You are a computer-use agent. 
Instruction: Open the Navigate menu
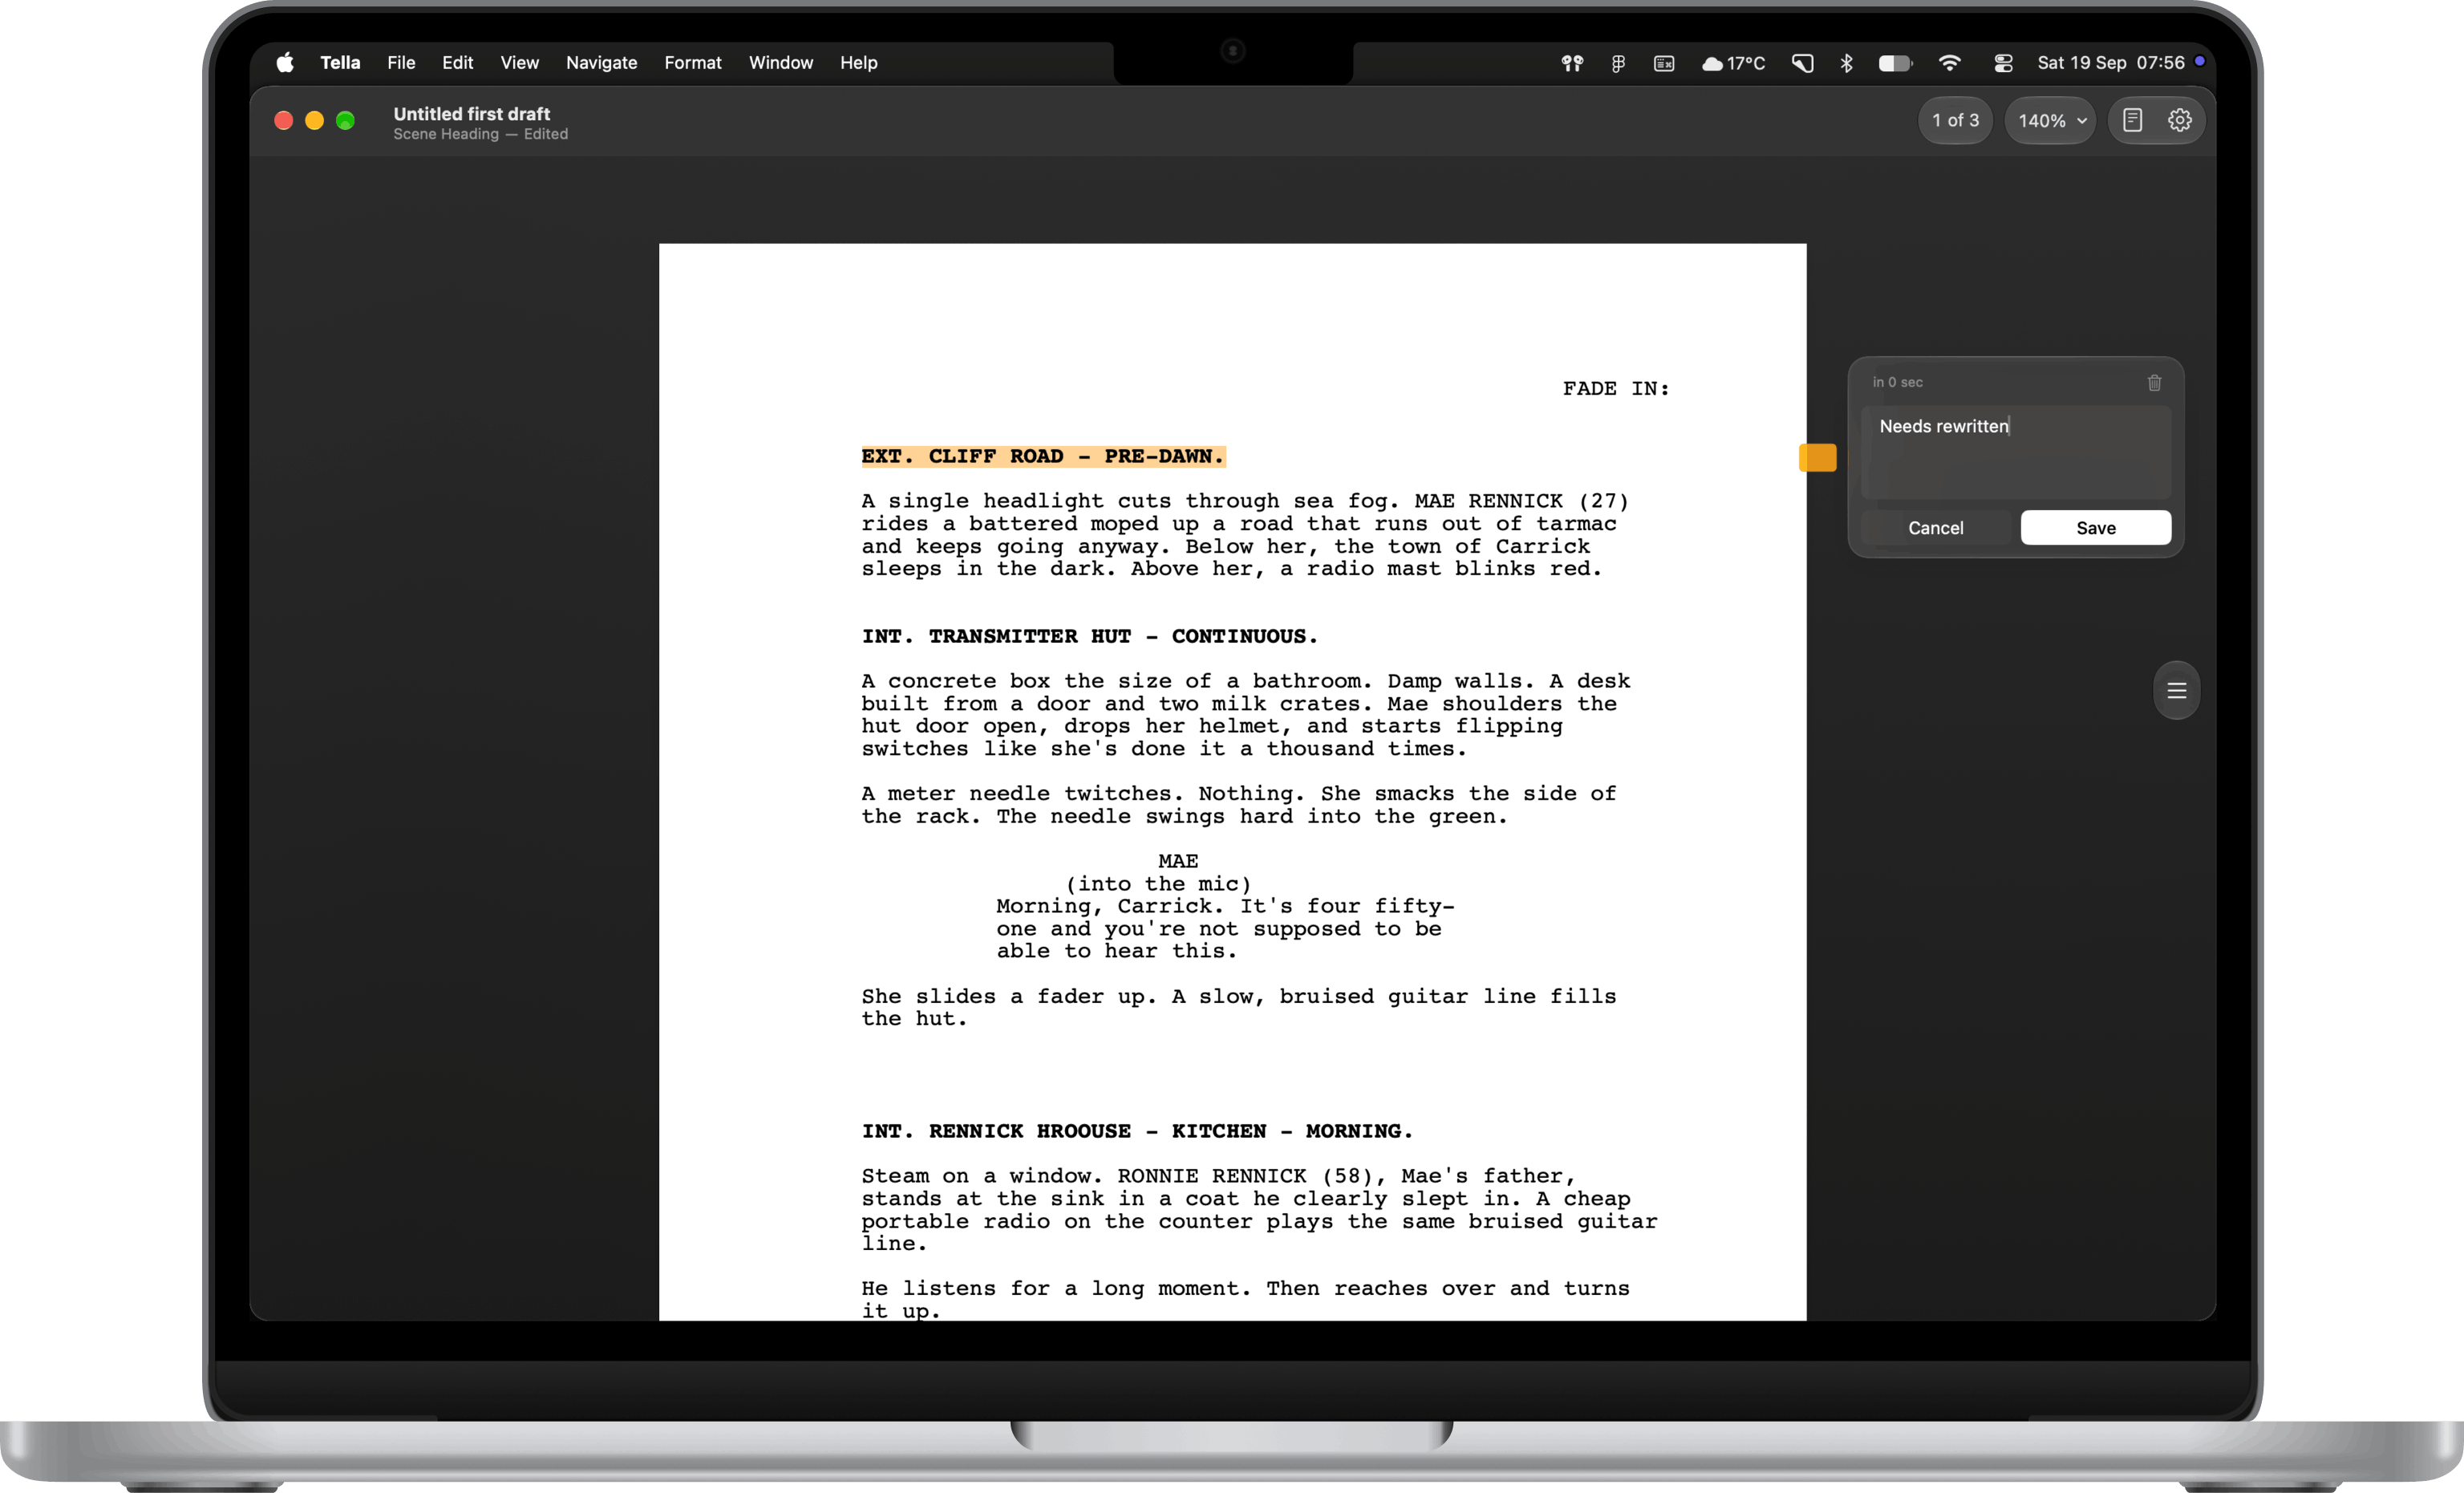pyautogui.click(x=601, y=63)
